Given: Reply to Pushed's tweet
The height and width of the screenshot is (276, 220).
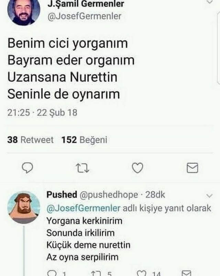Looking at the screenshot, I should point(52,273).
